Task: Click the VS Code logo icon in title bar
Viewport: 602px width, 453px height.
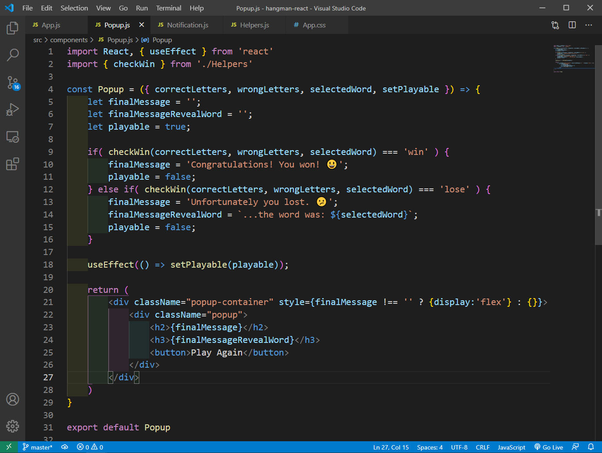Action: pyautogui.click(x=9, y=8)
